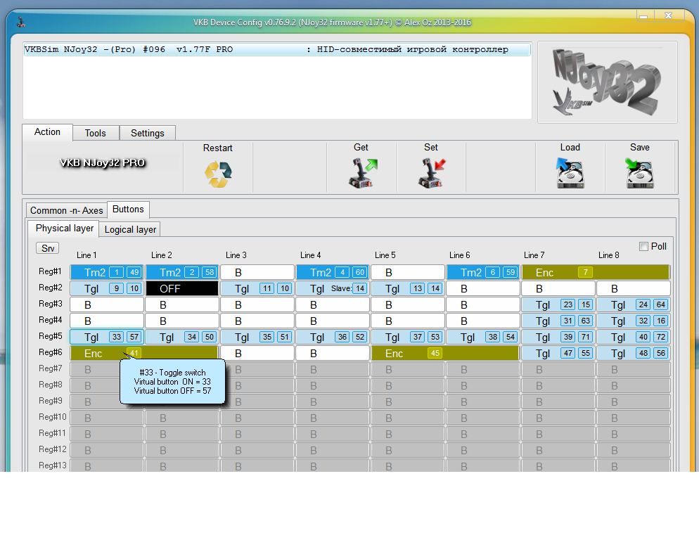Screen dimensions: 699x540
Task: Select the Tgl 35 51 cell
Action: [x=257, y=337]
